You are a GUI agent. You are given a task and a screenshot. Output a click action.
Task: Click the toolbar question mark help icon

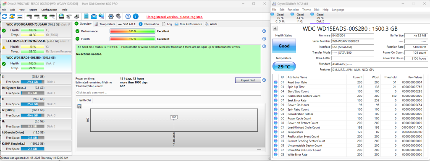click(x=128, y=16)
